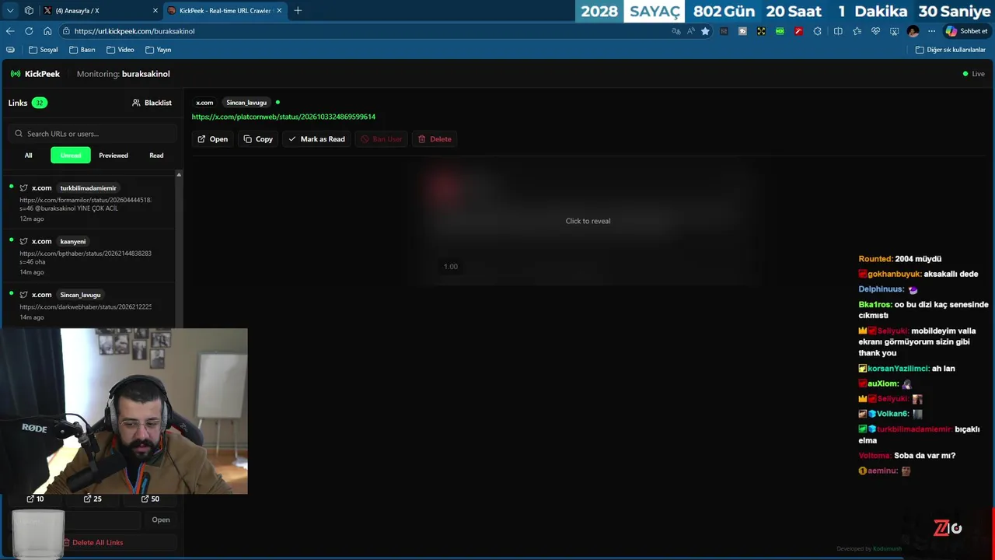This screenshot has width=995, height=560.
Task: Delete all links
Action: 93,542
